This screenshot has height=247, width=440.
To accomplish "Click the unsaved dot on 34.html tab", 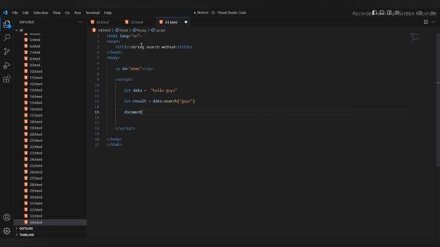I will 186,22.
